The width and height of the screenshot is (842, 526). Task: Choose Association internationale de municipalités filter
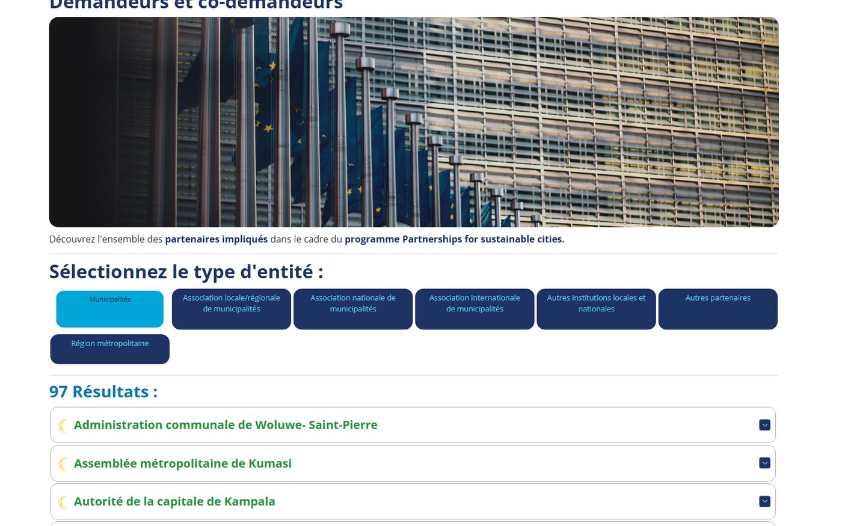475,309
